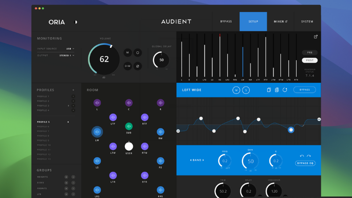Switch meters to PRE
The image size is (352, 198).
310,53
